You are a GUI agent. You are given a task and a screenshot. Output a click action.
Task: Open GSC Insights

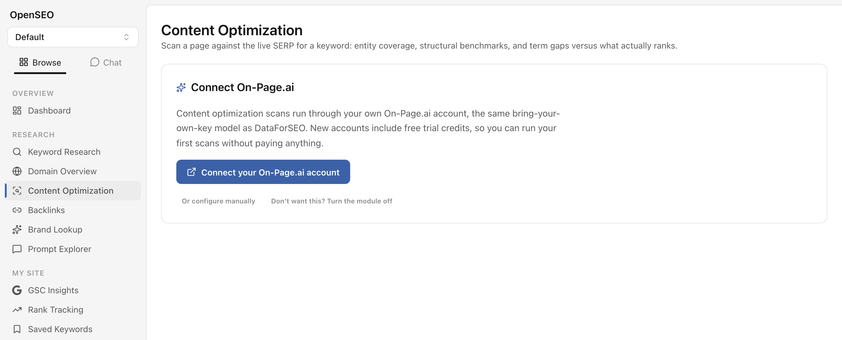pos(74,290)
